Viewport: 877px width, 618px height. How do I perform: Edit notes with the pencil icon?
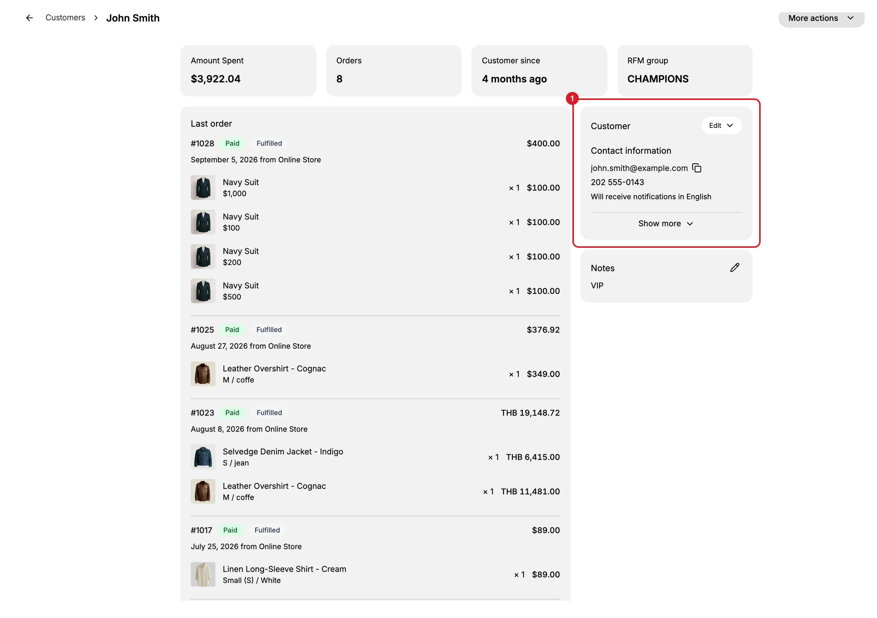735,267
